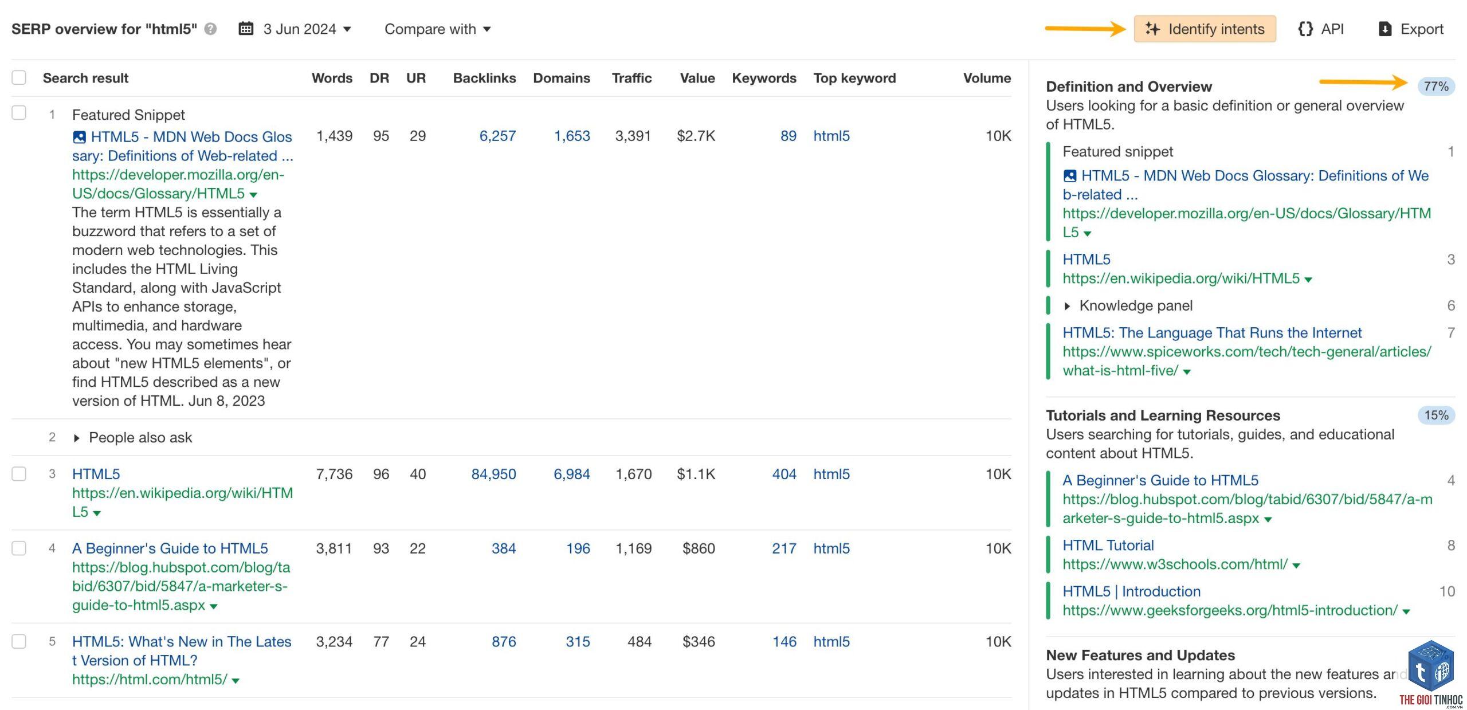Click the Export button
The width and height of the screenshot is (1467, 710).
[x=1410, y=29]
